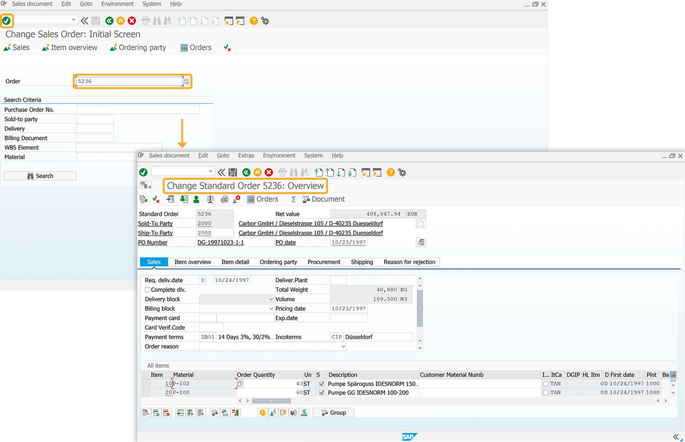
Task: Click last page icon in Overview toolbar
Action: pyautogui.click(x=353, y=172)
